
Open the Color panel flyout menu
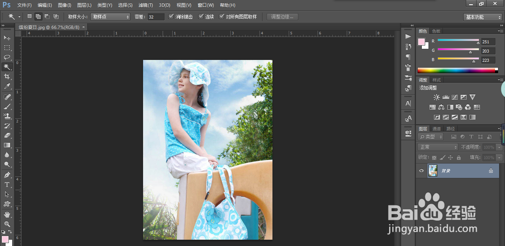point(501,31)
